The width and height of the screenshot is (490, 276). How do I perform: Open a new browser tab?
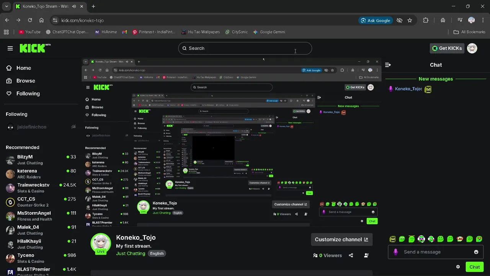[93, 7]
